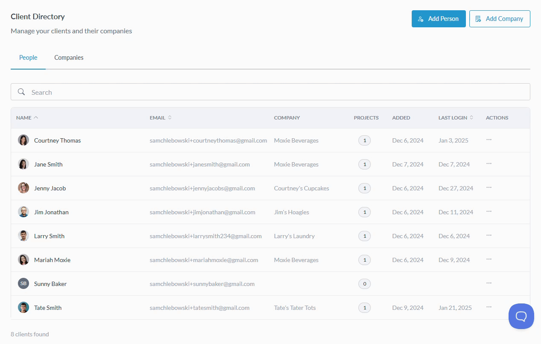The image size is (541, 344).
Task: Open actions menu for Sunny Baker
Action: click(x=489, y=283)
